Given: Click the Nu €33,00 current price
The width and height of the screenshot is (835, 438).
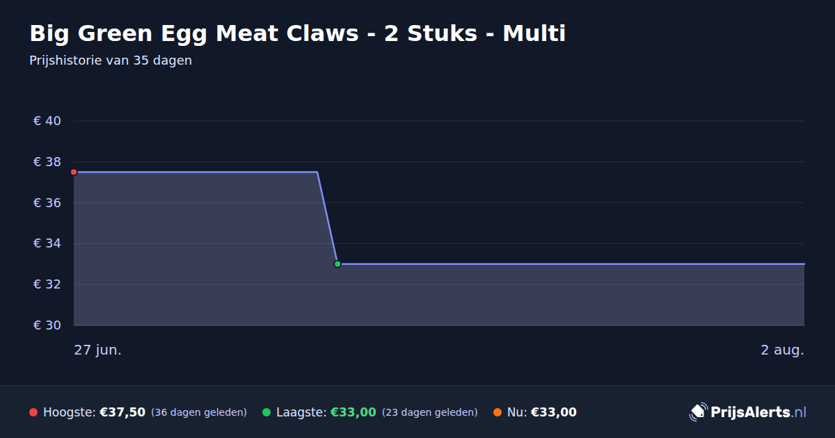Looking at the screenshot, I should 554,412.
